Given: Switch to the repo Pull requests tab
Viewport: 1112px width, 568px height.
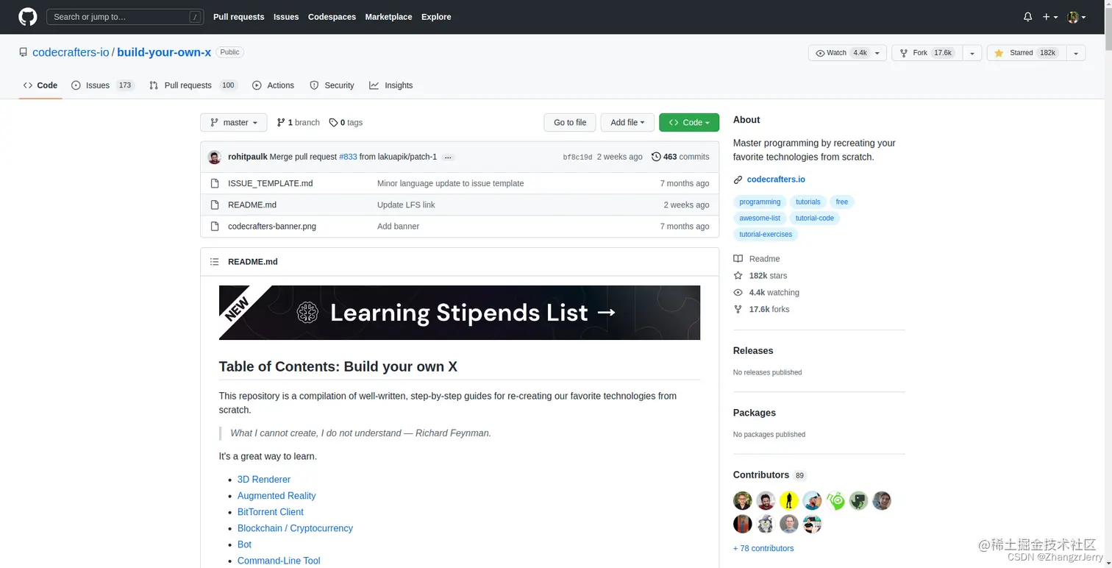Looking at the screenshot, I should coord(193,85).
